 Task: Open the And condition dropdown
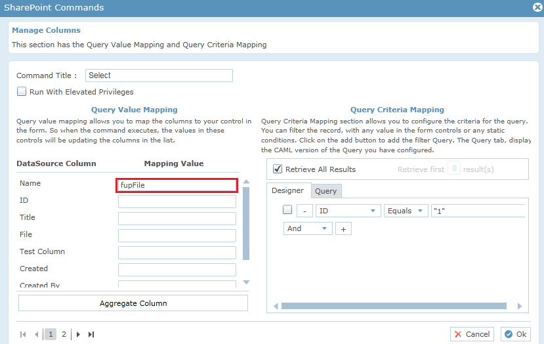[x=308, y=228]
